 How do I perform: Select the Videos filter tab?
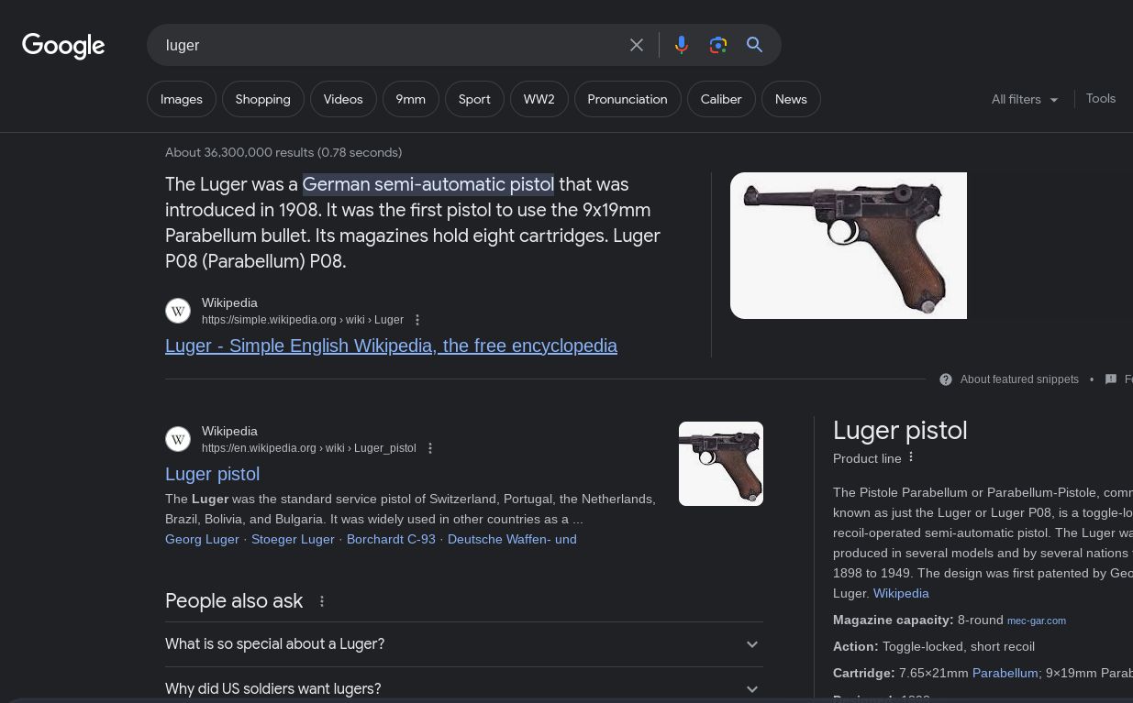click(x=343, y=99)
